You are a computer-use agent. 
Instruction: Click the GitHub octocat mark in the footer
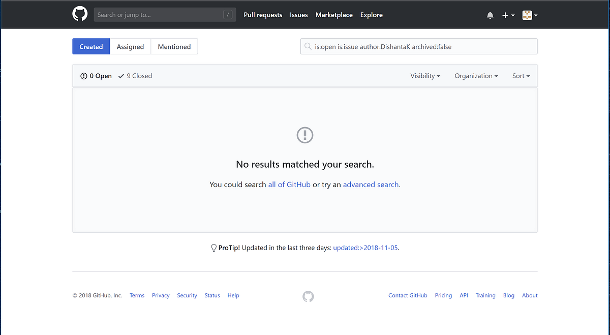coord(308,296)
